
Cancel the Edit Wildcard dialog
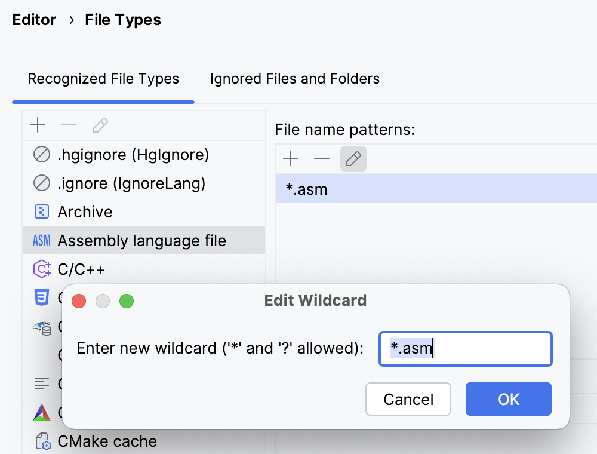tap(408, 399)
